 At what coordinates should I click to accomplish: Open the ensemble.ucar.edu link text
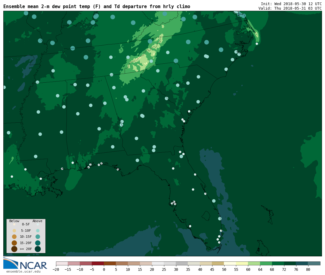click(x=23, y=271)
